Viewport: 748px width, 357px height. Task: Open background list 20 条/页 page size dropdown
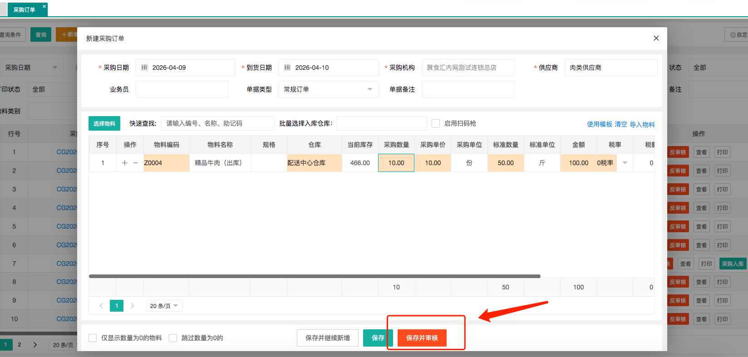63,345
